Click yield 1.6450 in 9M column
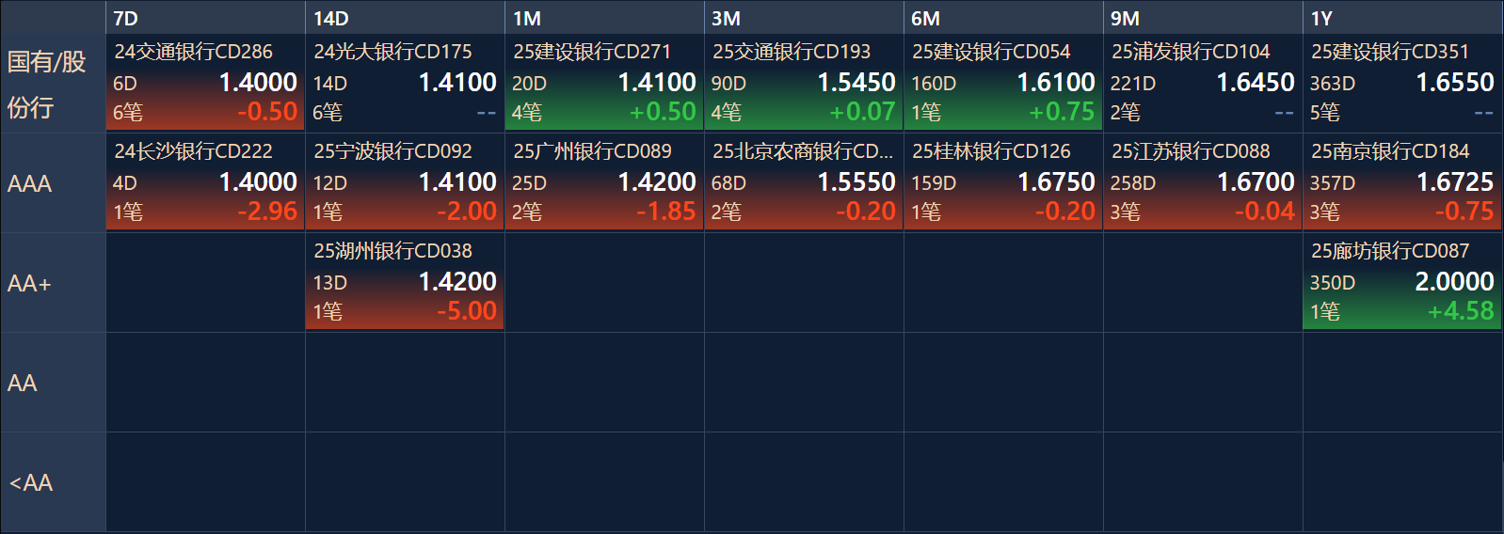The width and height of the screenshot is (1504, 534). [x=1256, y=83]
